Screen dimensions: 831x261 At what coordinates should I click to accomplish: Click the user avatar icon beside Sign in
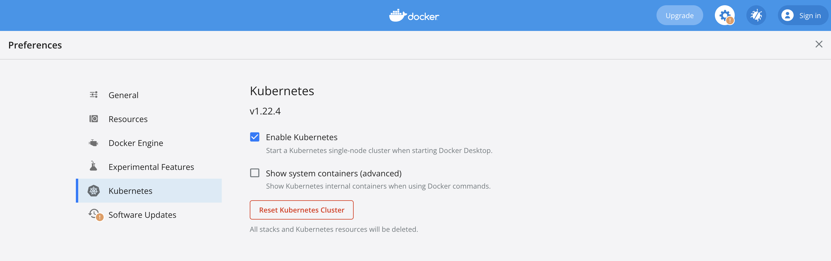(788, 15)
